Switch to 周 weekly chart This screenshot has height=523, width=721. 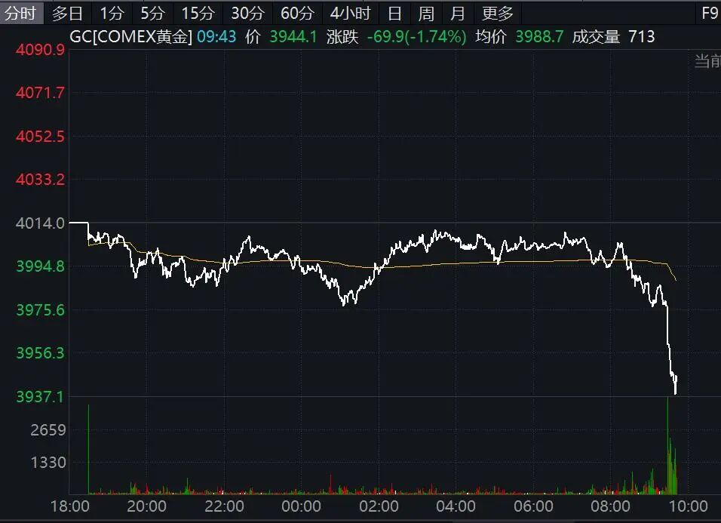coord(426,13)
